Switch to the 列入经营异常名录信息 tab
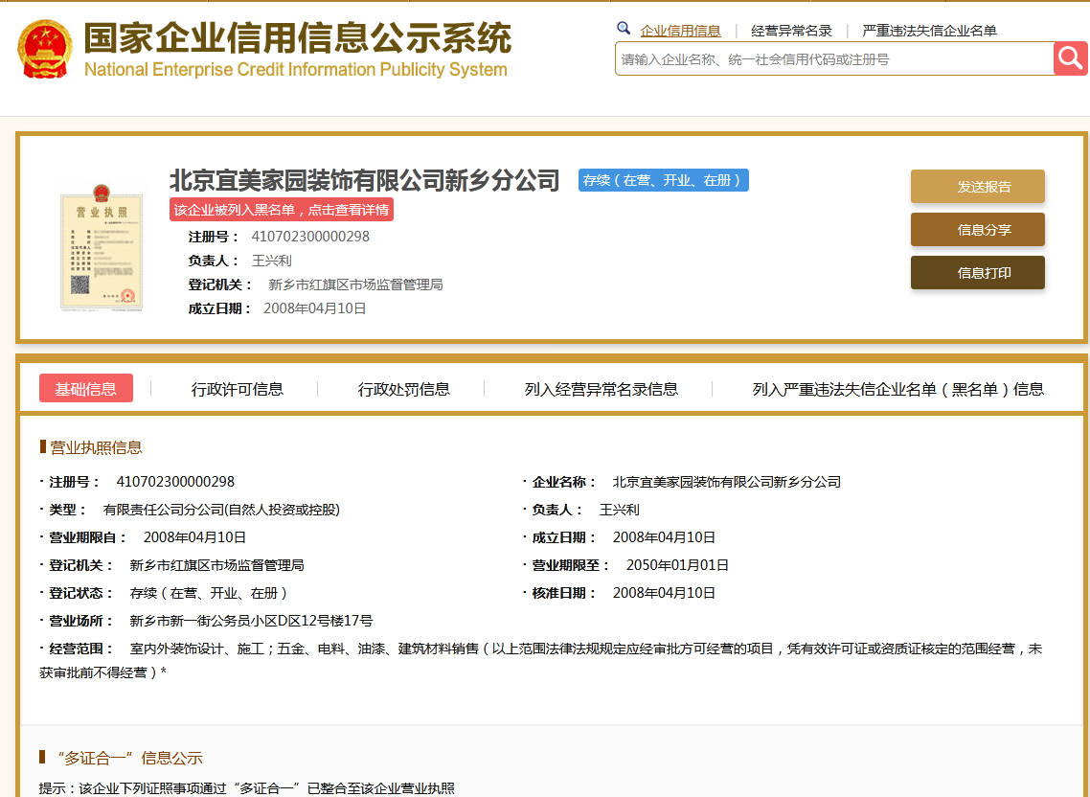The height and width of the screenshot is (797, 1090). click(x=601, y=389)
